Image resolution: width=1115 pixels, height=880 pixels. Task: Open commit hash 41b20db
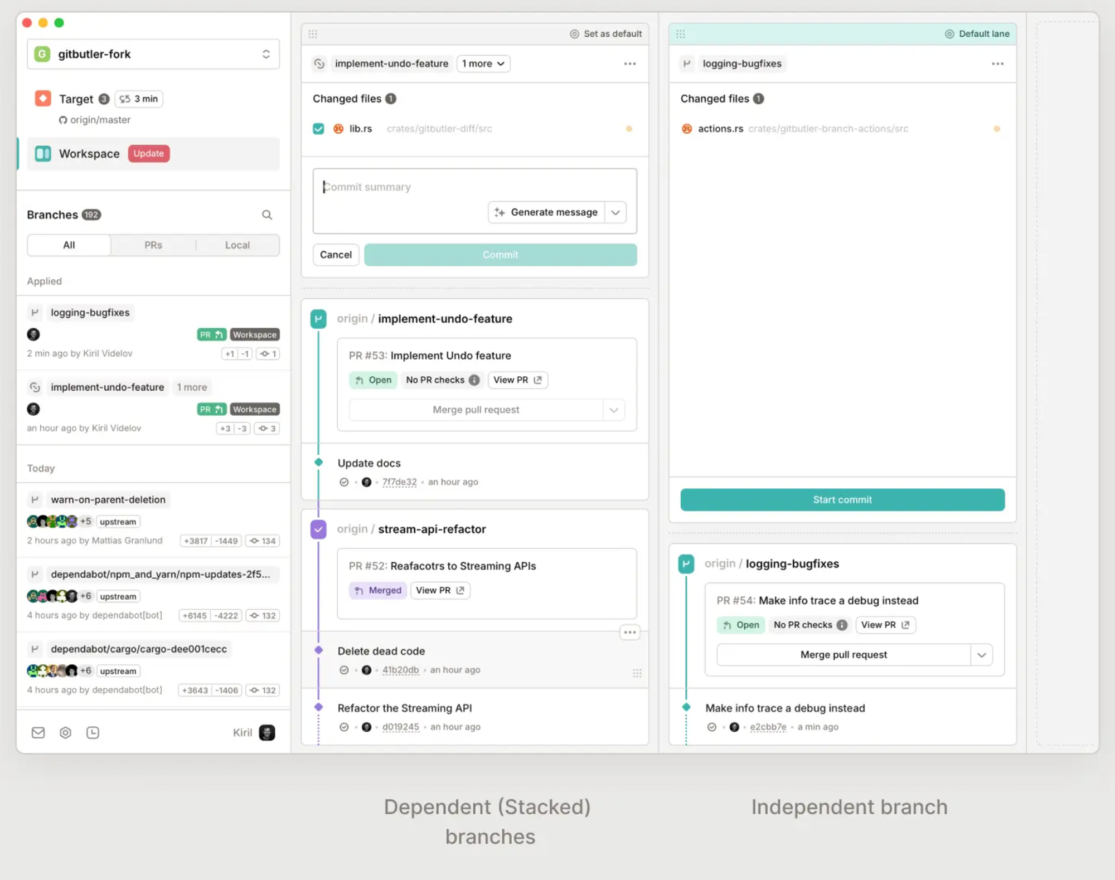(400, 670)
